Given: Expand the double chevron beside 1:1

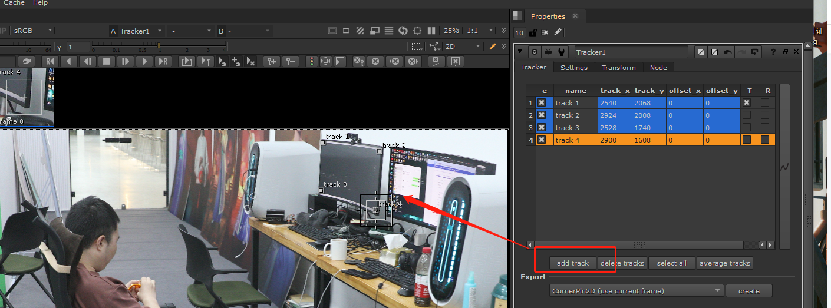Looking at the screenshot, I should click(503, 31).
